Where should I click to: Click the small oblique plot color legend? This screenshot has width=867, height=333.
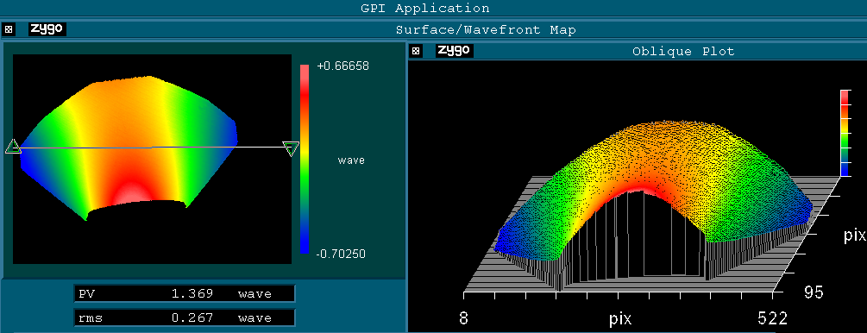[x=845, y=133]
